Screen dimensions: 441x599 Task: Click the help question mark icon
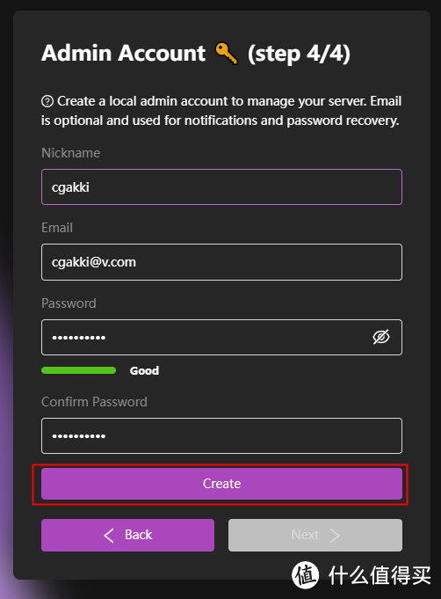[x=47, y=102]
